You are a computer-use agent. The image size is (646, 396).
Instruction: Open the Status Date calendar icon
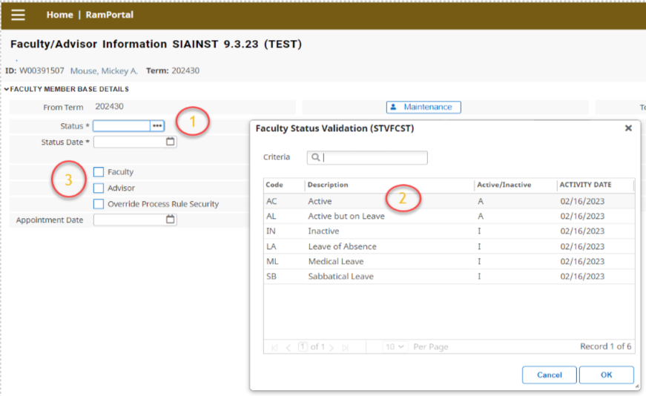(x=170, y=142)
